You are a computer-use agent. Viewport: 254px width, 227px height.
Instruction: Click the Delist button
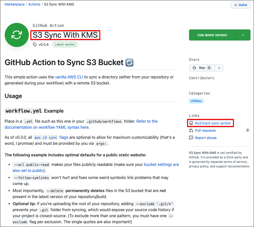point(240,5)
